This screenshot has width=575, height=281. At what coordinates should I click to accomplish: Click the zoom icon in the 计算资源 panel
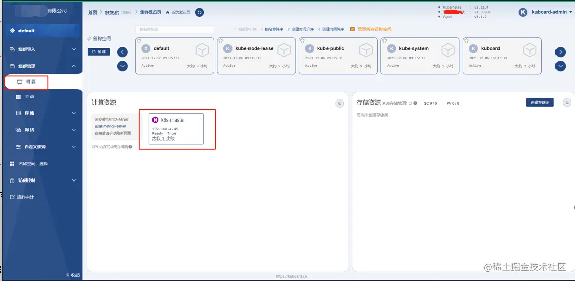[x=340, y=103]
